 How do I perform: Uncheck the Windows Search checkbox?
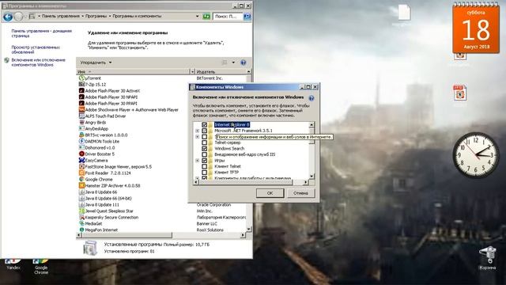pyautogui.click(x=204, y=149)
